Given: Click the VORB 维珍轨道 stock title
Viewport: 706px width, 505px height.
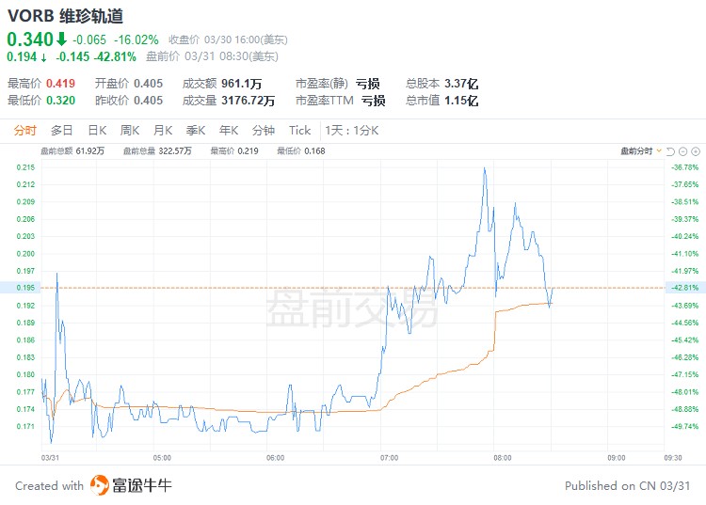Looking at the screenshot, I should coord(65,16).
